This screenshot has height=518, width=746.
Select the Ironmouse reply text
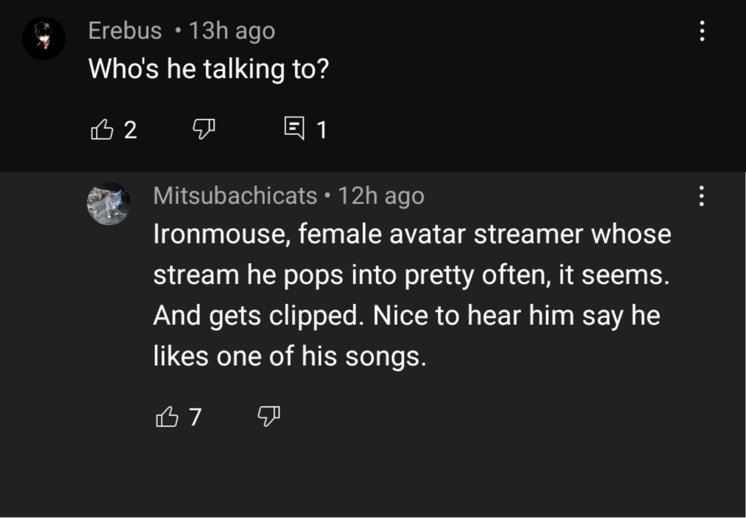412,295
